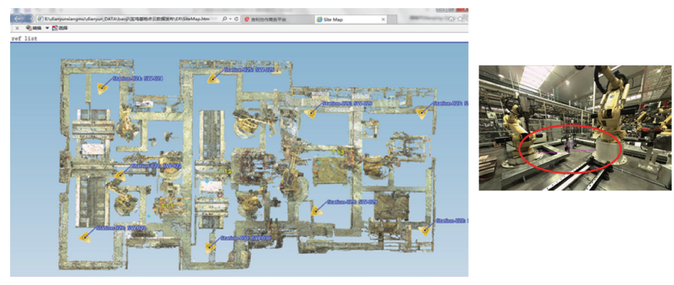Close the toolbar with the X button
The height and width of the screenshot is (285, 674).
(17, 28)
